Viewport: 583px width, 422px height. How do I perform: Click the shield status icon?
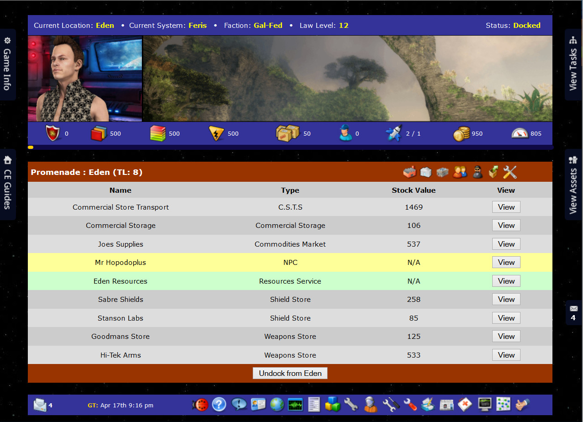pyautogui.click(x=52, y=133)
